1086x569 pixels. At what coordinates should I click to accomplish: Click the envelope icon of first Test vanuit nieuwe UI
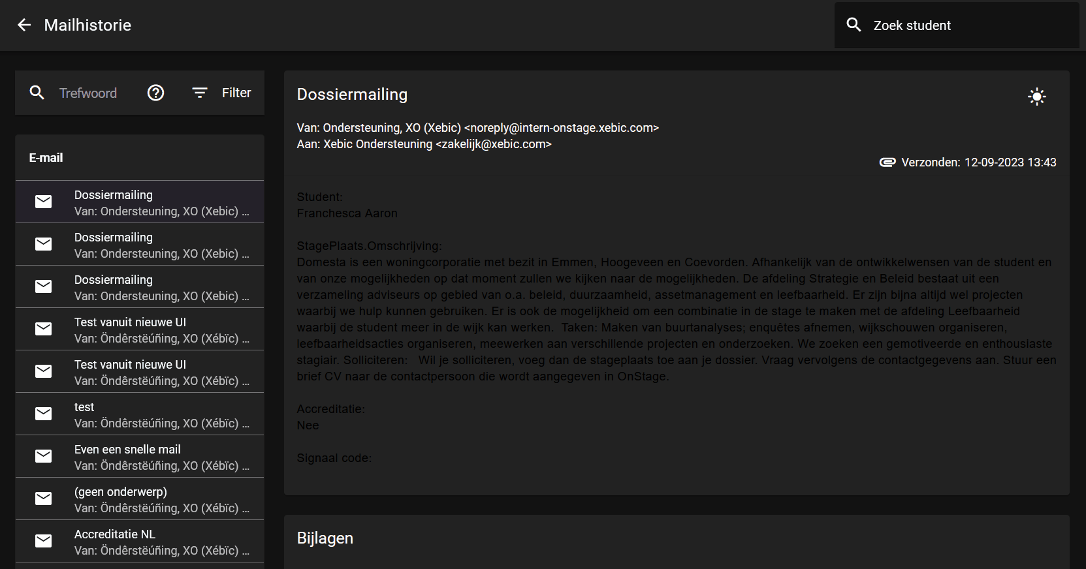click(44, 329)
